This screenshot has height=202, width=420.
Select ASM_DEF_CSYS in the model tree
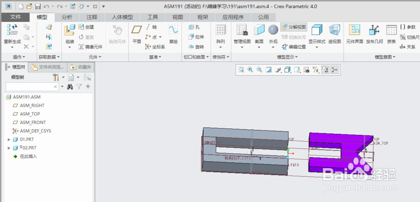32,131
